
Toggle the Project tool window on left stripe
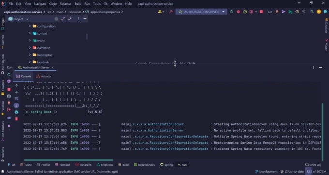(3, 24)
